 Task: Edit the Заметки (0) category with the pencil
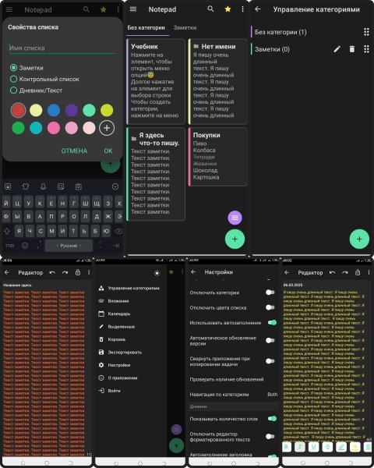pos(337,49)
